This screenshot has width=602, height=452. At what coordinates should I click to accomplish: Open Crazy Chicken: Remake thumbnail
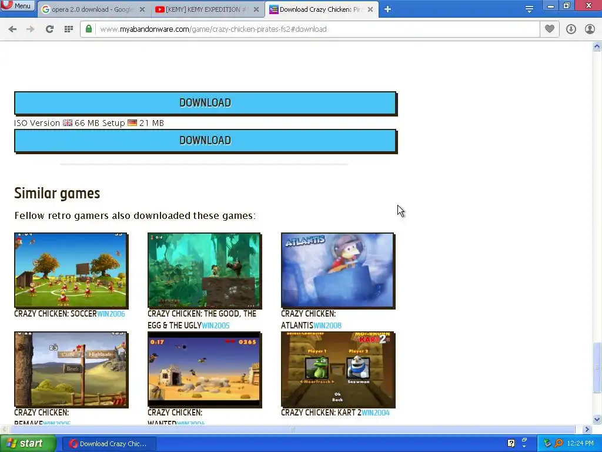tap(71, 370)
